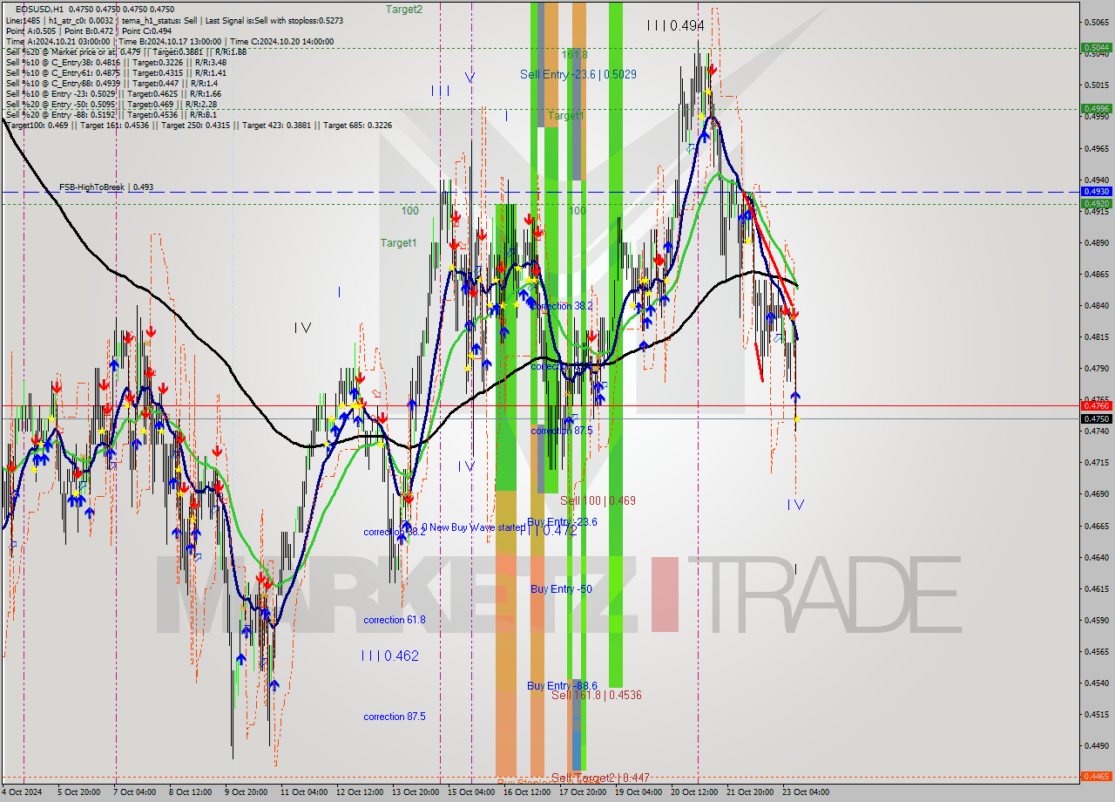Select the 0.4690 price axis value

pyautogui.click(x=1095, y=493)
